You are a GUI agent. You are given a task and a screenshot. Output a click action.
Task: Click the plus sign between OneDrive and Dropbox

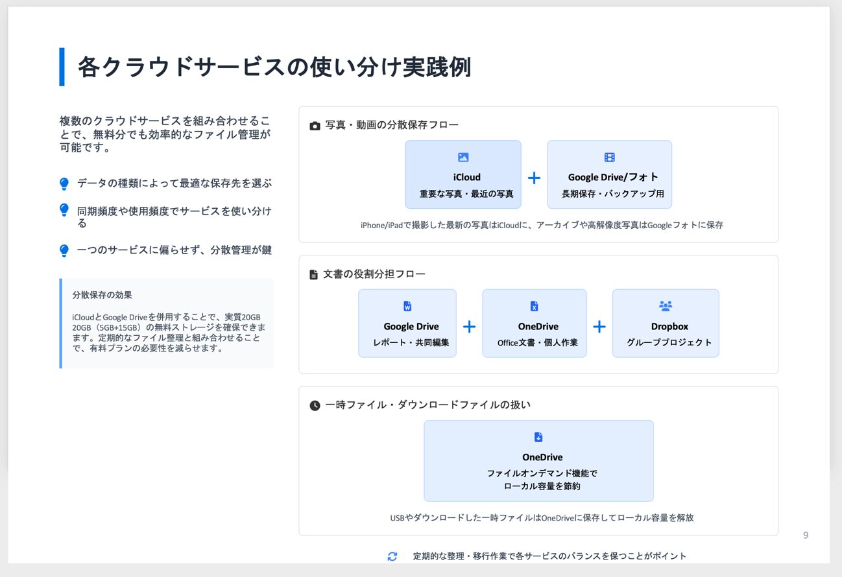tap(599, 327)
